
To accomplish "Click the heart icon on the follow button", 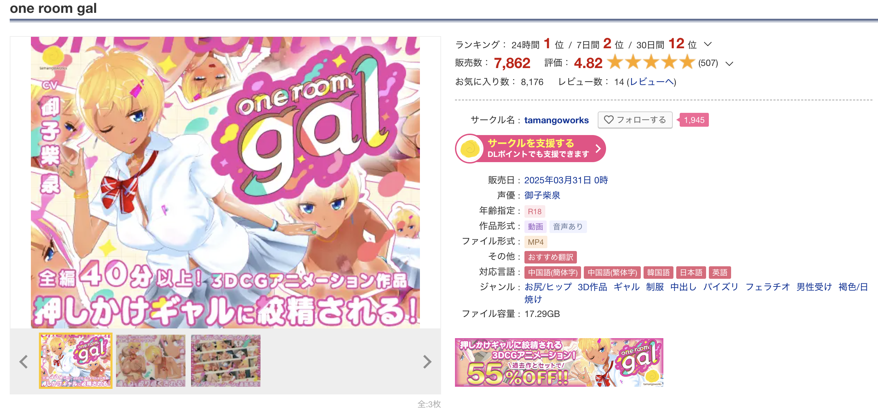I will 608,120.
